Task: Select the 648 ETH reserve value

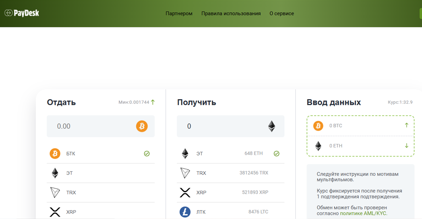Action: (253, 153)
